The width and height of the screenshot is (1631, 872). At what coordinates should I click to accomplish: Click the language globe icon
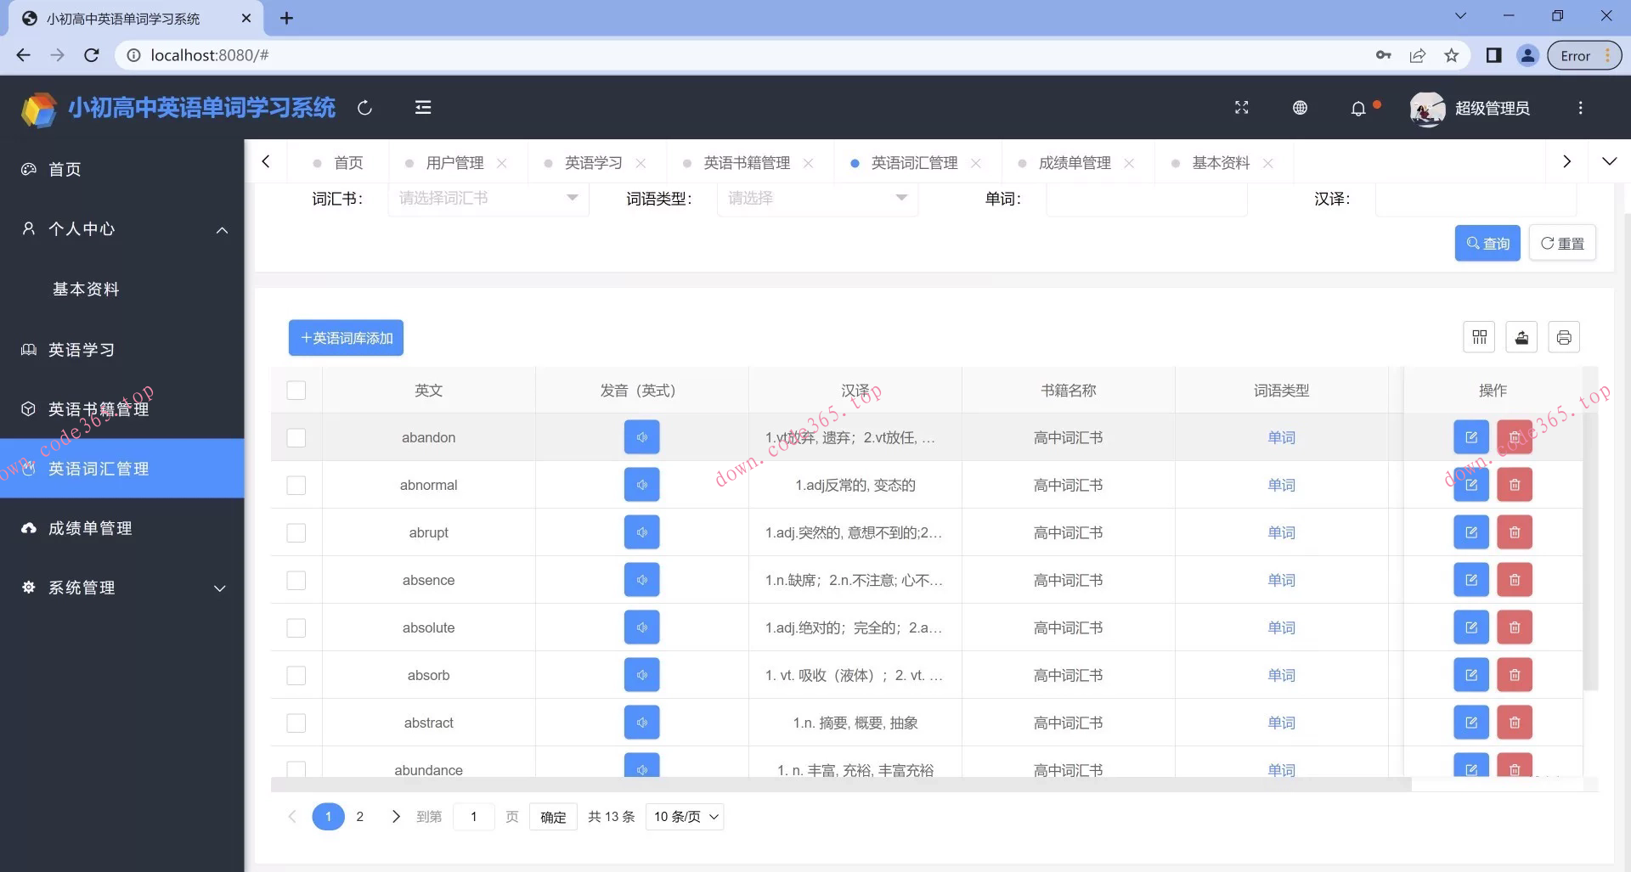click(x=1299, y=108)
